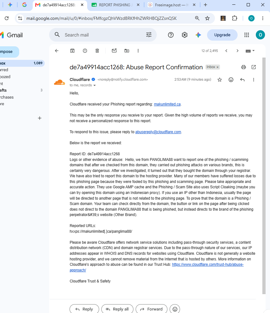Open input tools keyboard dropdown

tap(250, 51)
